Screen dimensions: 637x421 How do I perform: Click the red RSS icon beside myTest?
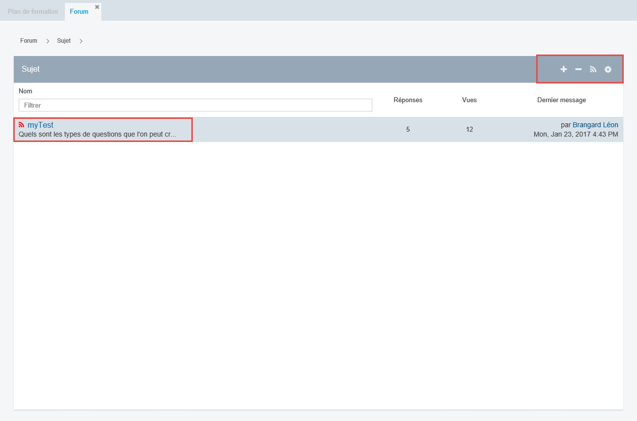pyautogui.click(x=21, y=125)
